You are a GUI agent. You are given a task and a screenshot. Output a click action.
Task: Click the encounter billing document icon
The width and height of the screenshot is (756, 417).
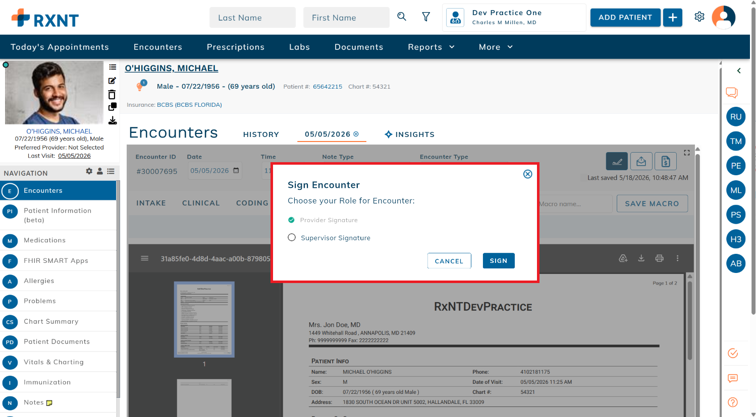click(x=666, y=162)
